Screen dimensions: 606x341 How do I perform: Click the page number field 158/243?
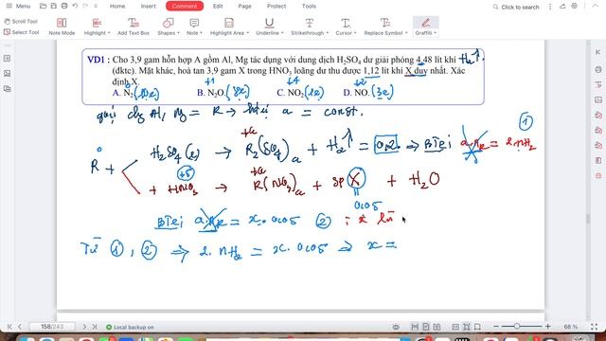[52, 327]
